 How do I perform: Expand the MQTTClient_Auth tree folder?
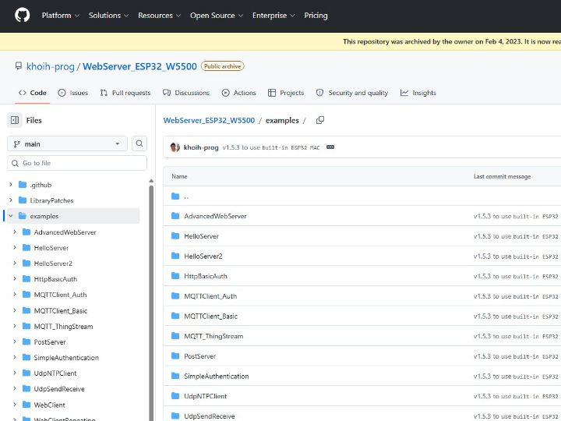pyautogui.click(x=15, y=295)
